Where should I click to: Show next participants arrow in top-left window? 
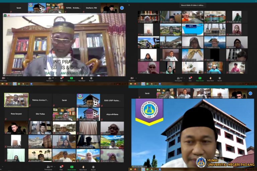click(x=122, y=8)
